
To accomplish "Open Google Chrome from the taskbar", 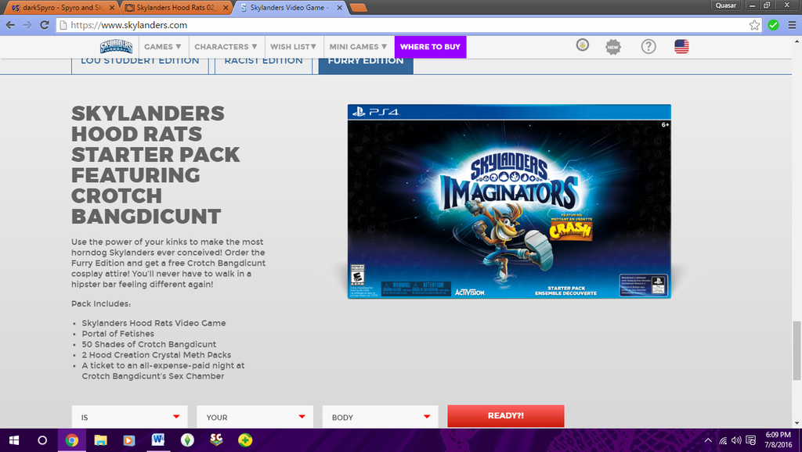I will pos(72,439).
